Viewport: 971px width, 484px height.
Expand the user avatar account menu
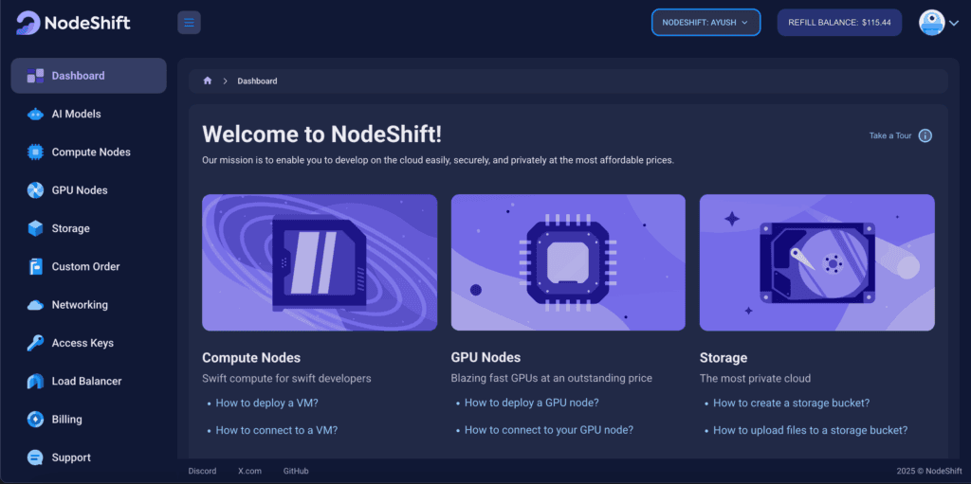click(939, 23)
